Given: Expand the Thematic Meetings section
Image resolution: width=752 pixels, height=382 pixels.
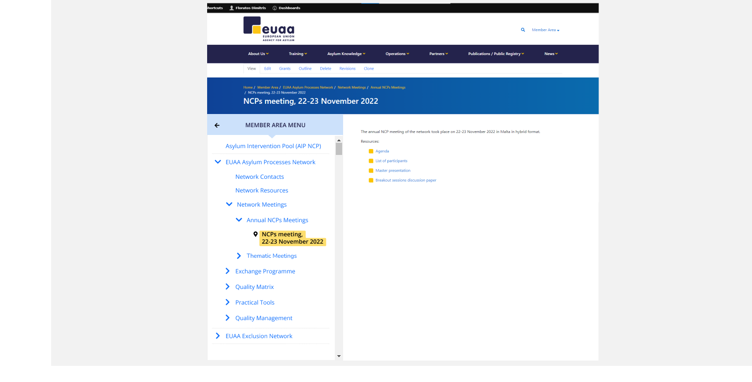Looking at the screenshot, I should coord(239,255).
